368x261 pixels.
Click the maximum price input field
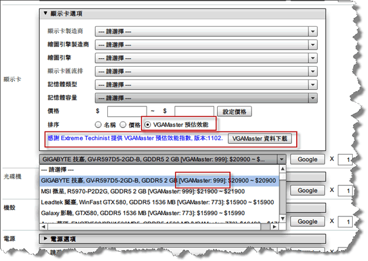[194, 111]
